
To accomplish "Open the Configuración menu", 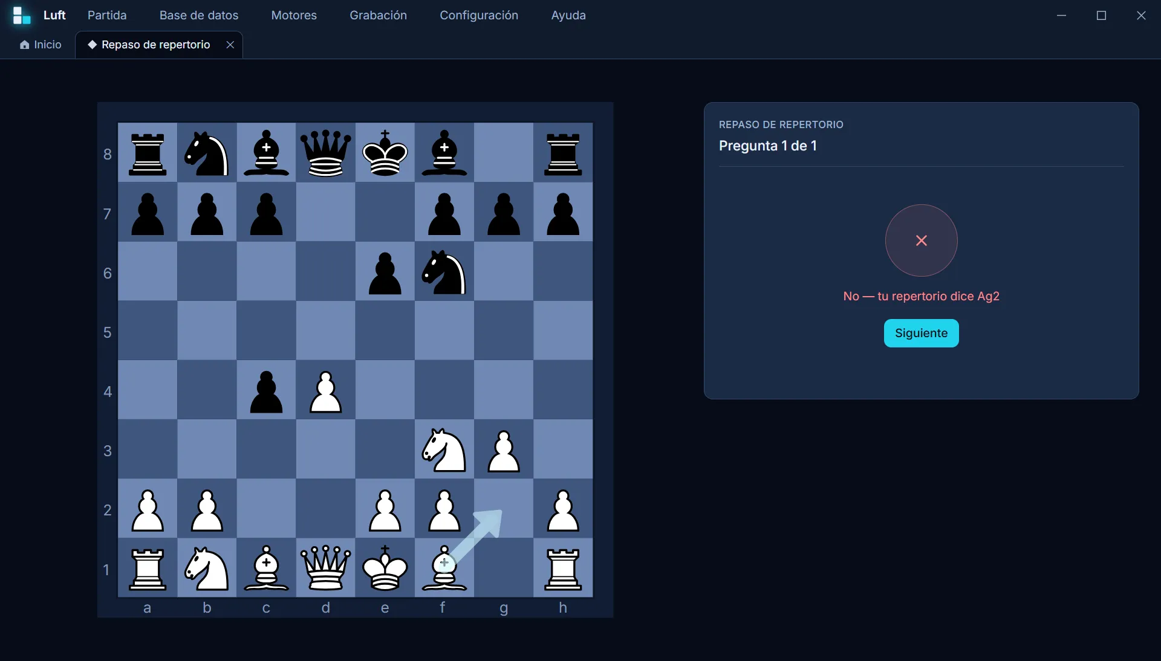I will coord(479,15).
